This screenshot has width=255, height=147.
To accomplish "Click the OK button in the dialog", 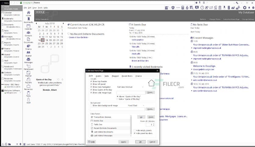I will coord(141,142).
